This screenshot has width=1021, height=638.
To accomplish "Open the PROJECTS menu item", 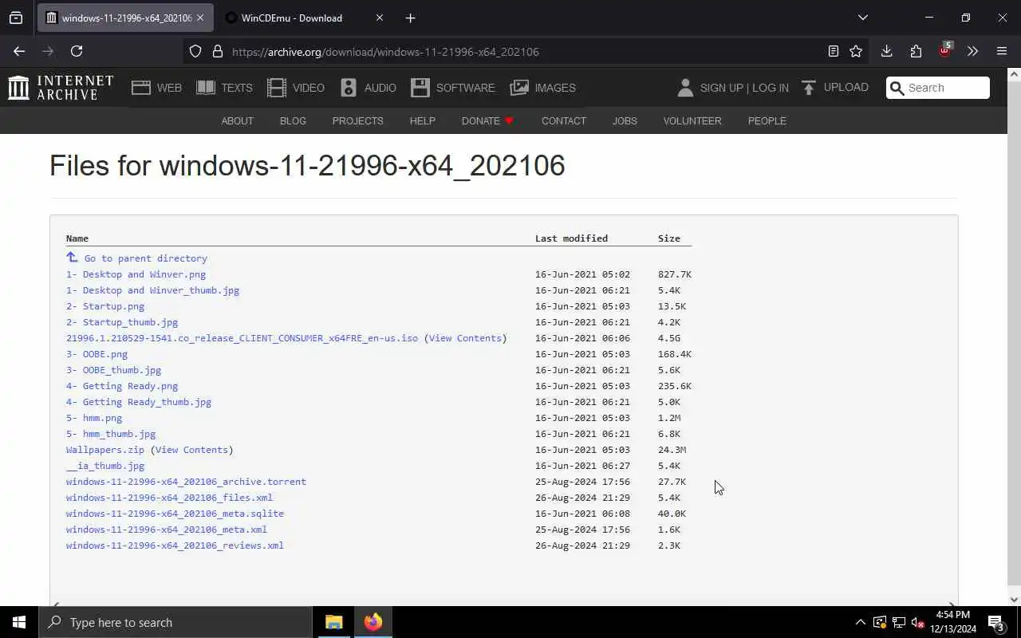I will (357, 120).
